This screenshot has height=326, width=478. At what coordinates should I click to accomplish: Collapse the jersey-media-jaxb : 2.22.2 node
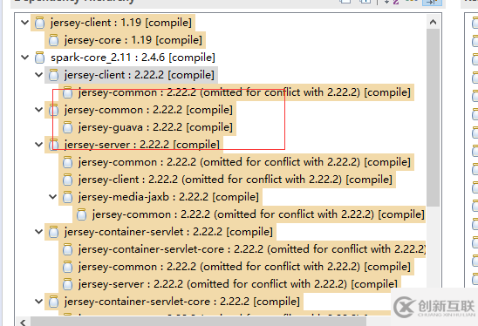(x=52, y=197)
